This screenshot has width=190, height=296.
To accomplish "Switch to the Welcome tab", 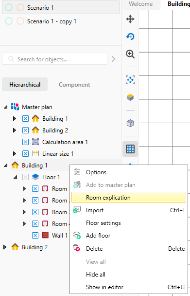I will (x=141, y=4).
